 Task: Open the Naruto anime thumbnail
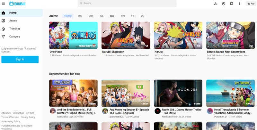click(178, 35)
